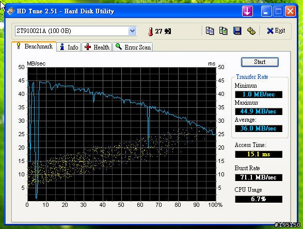Viewport: 303px width, 229px height.
Task: Maximize the HD Tune window
Action: [278, 11]
